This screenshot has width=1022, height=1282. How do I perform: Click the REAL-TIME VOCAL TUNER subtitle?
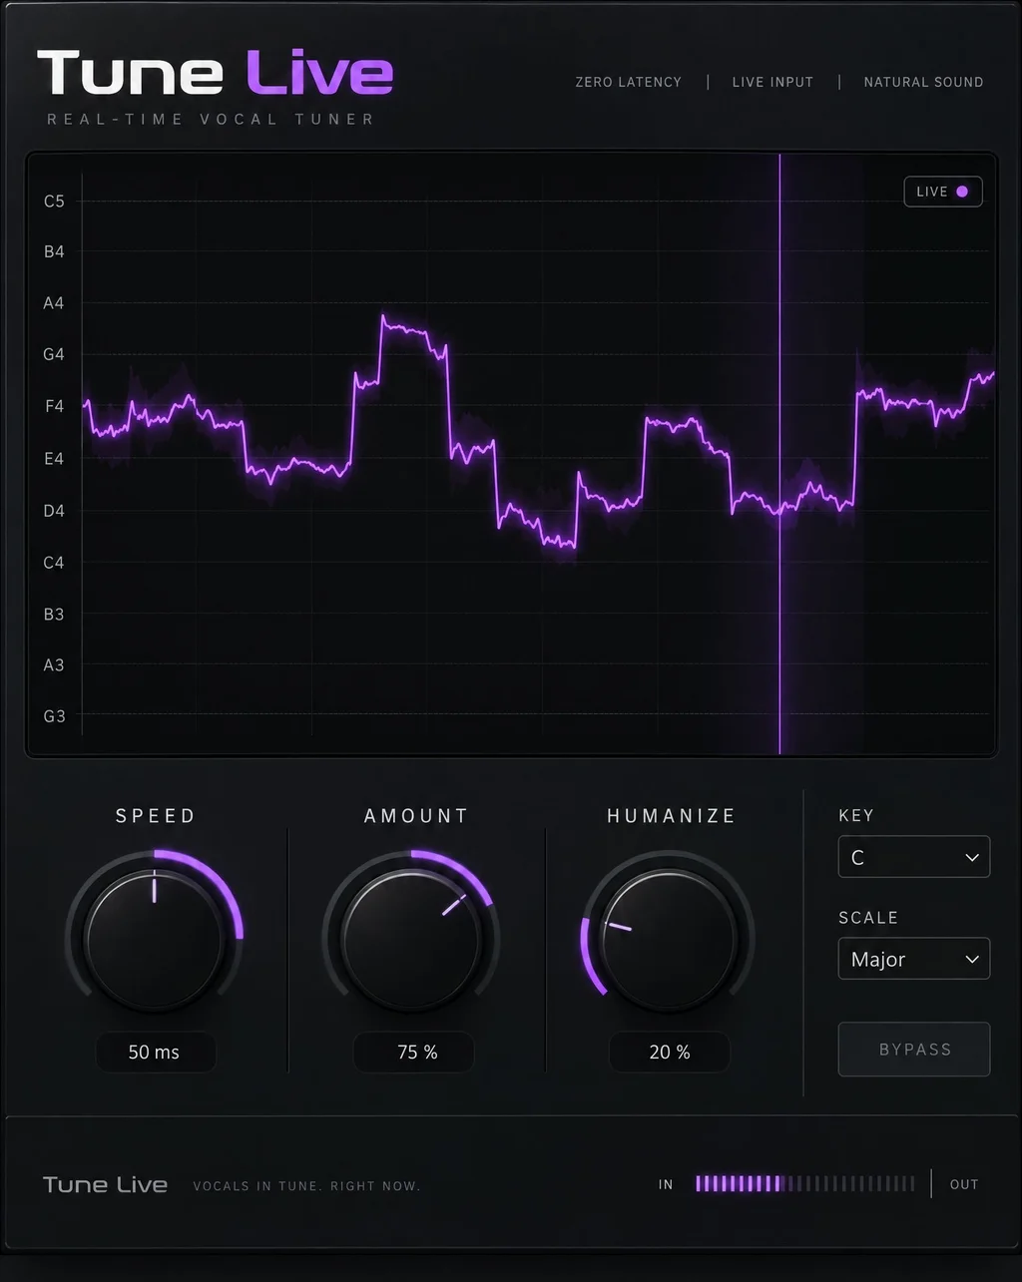212,120
